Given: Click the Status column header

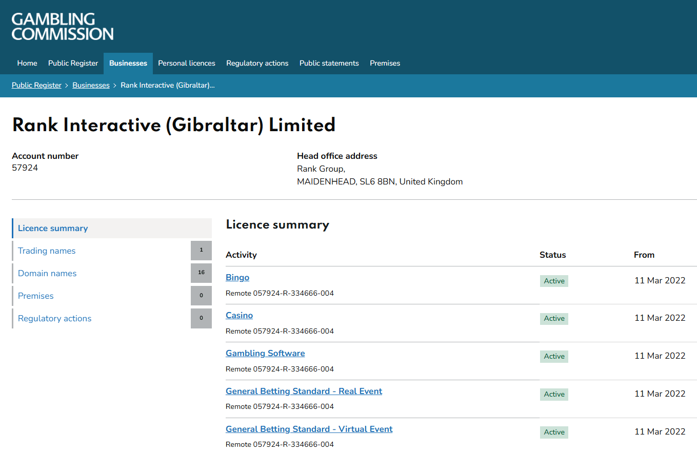Looking at the screenshot, I should (x=553, y=255).
